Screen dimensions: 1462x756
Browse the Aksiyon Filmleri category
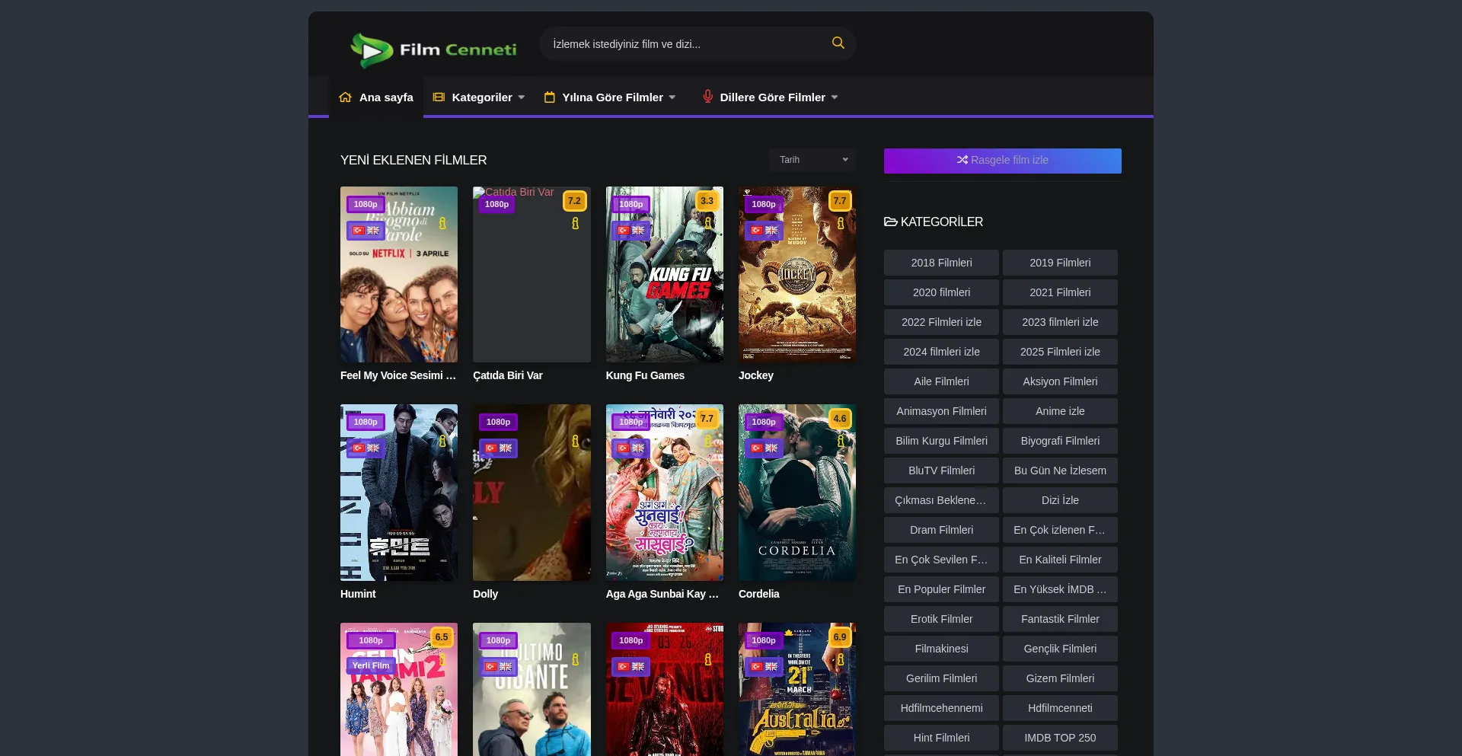click(x=1060, y=381)
